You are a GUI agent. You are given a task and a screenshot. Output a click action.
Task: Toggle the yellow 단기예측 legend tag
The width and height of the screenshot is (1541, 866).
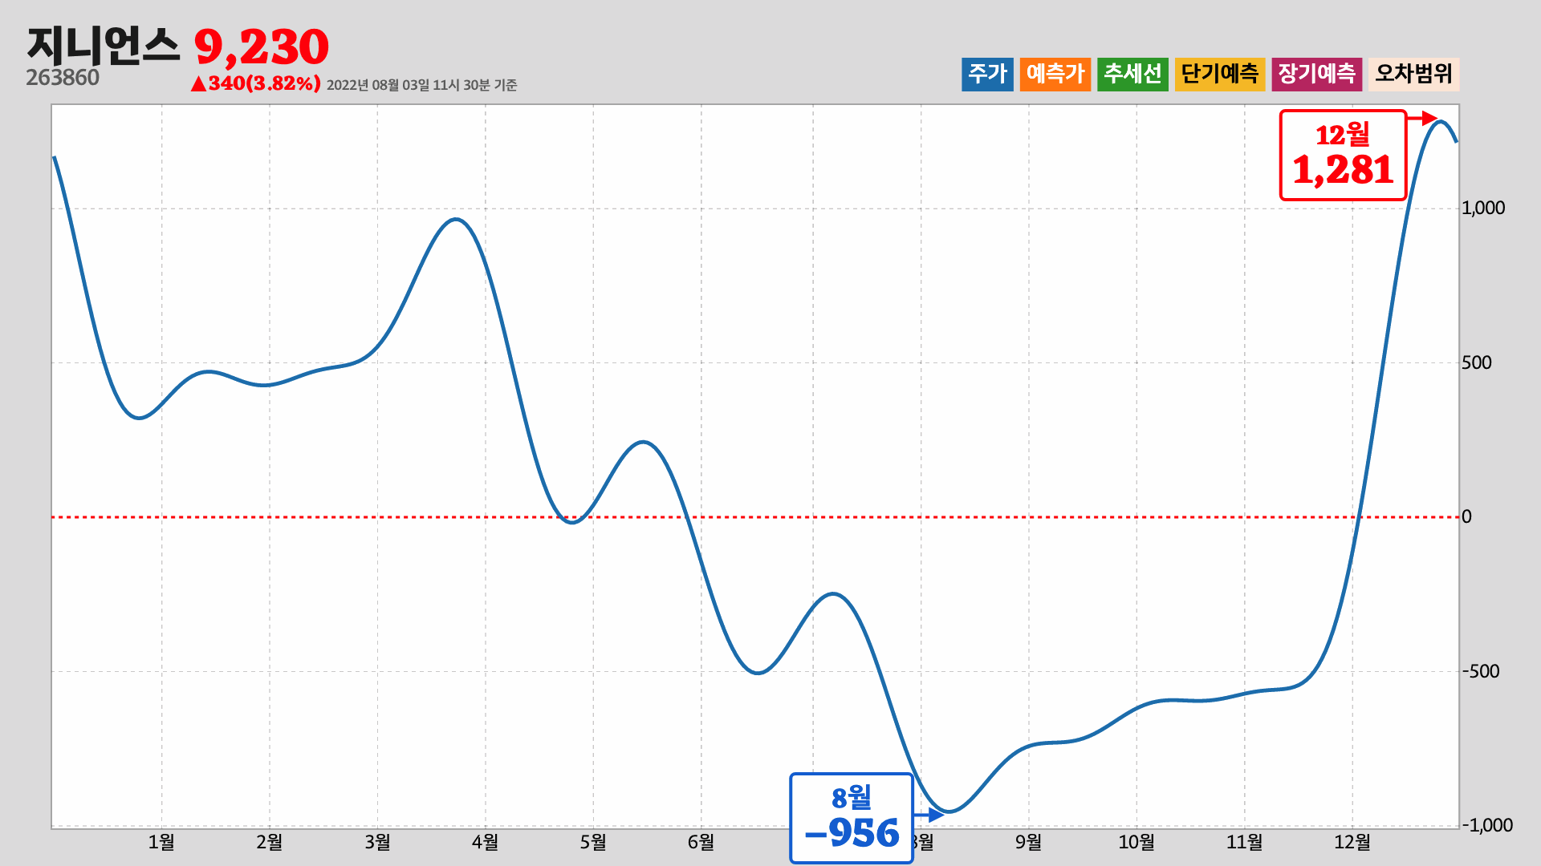point(1219,74)
